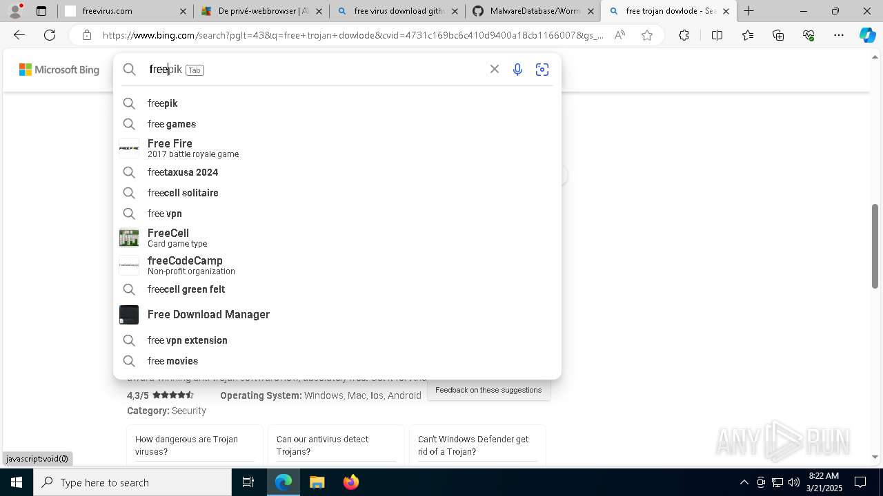Add this page to favorites star
This screenshot has width=883, height=496.
[647, 35]
